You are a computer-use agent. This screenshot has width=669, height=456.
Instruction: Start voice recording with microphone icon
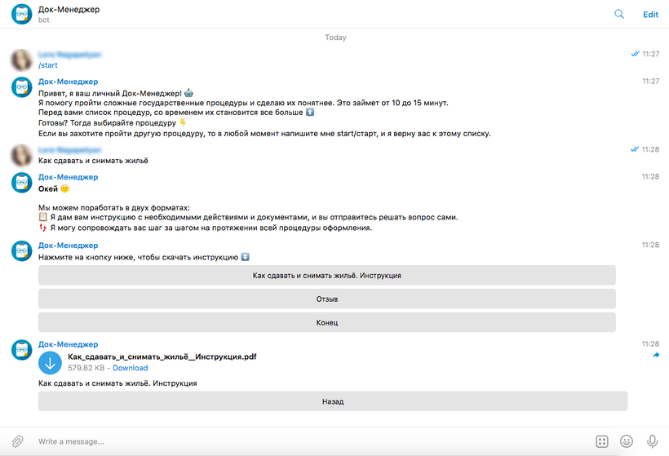tap(652, 441)
